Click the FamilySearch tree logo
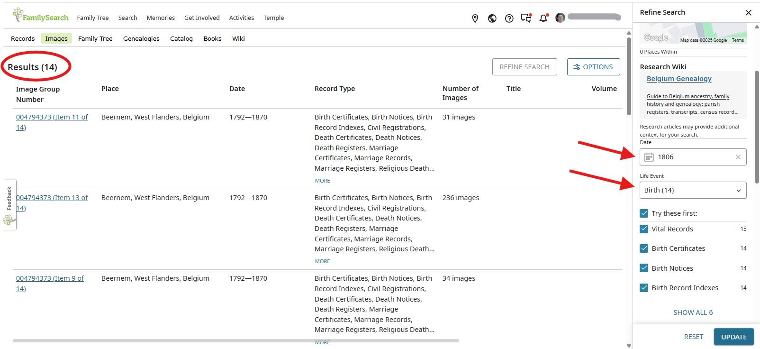The image size is (760, 349). (x=18, y=14)
